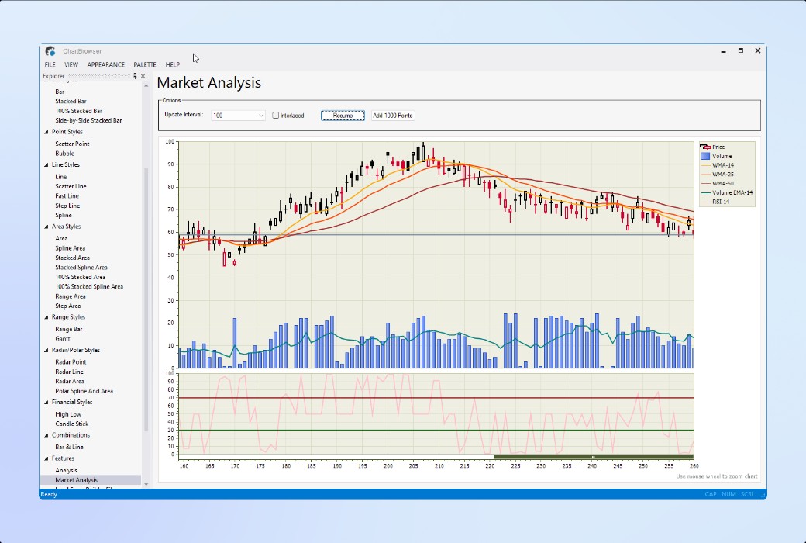Screen dimensions: 806x543
Task: Open the VIEW menu
Action: tap(71, 64)
